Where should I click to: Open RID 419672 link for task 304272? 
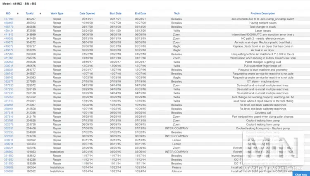[x=9, y=43]
